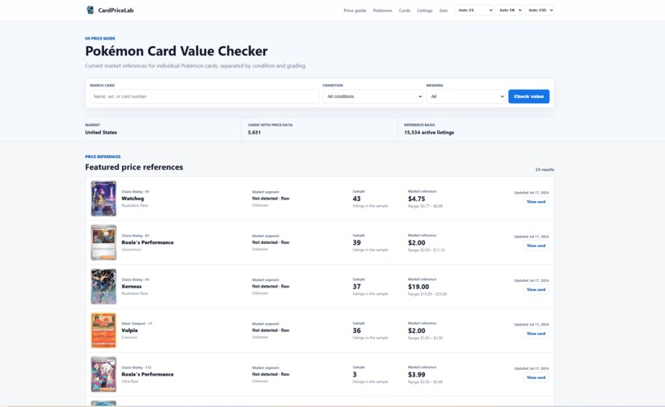Image resolution: width=665 pixels, height=407 pixels.
Task: Click the 24 results count
Action: click(545, 170)
